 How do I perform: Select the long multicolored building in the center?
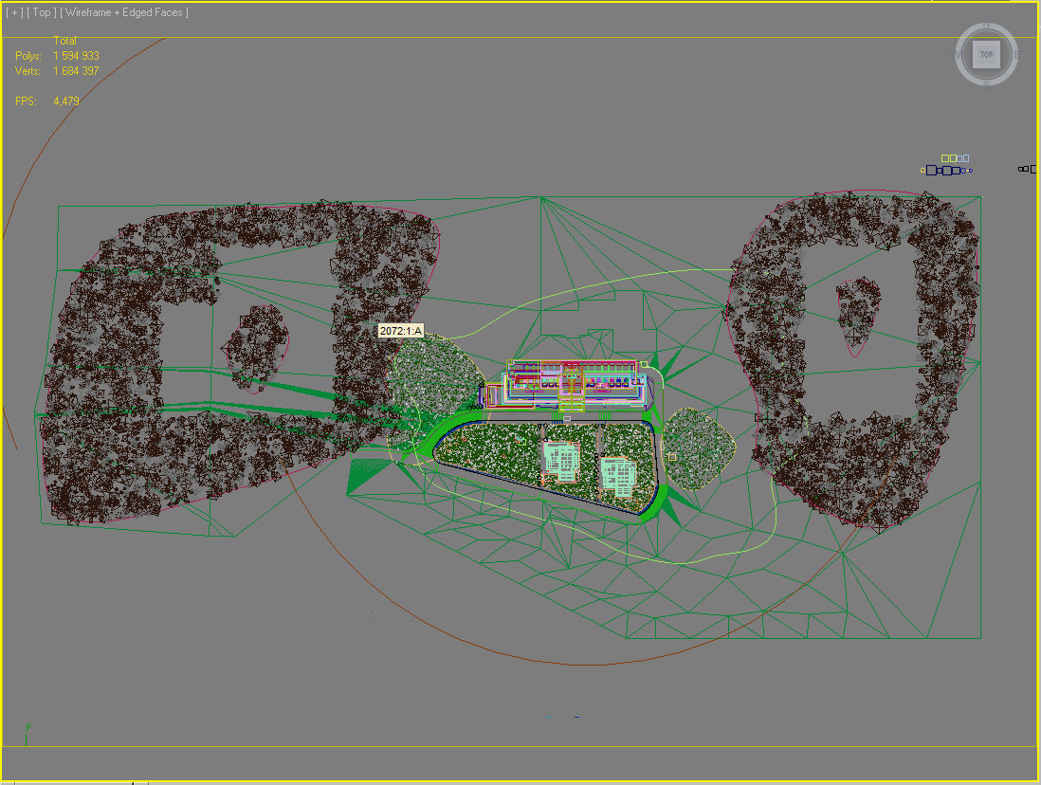(x=569, y=383)
